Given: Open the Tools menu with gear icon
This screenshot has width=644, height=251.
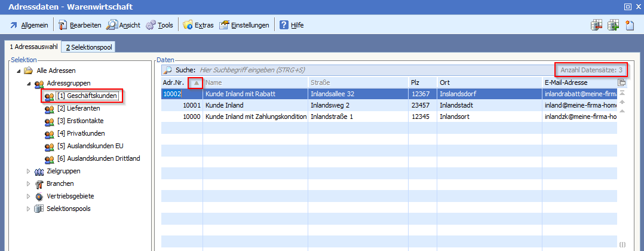Looking at the screenshot, I should click(160, 25).
